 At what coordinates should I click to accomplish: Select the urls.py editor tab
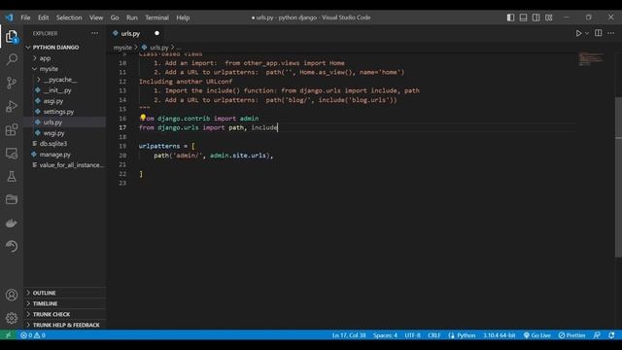130,33
